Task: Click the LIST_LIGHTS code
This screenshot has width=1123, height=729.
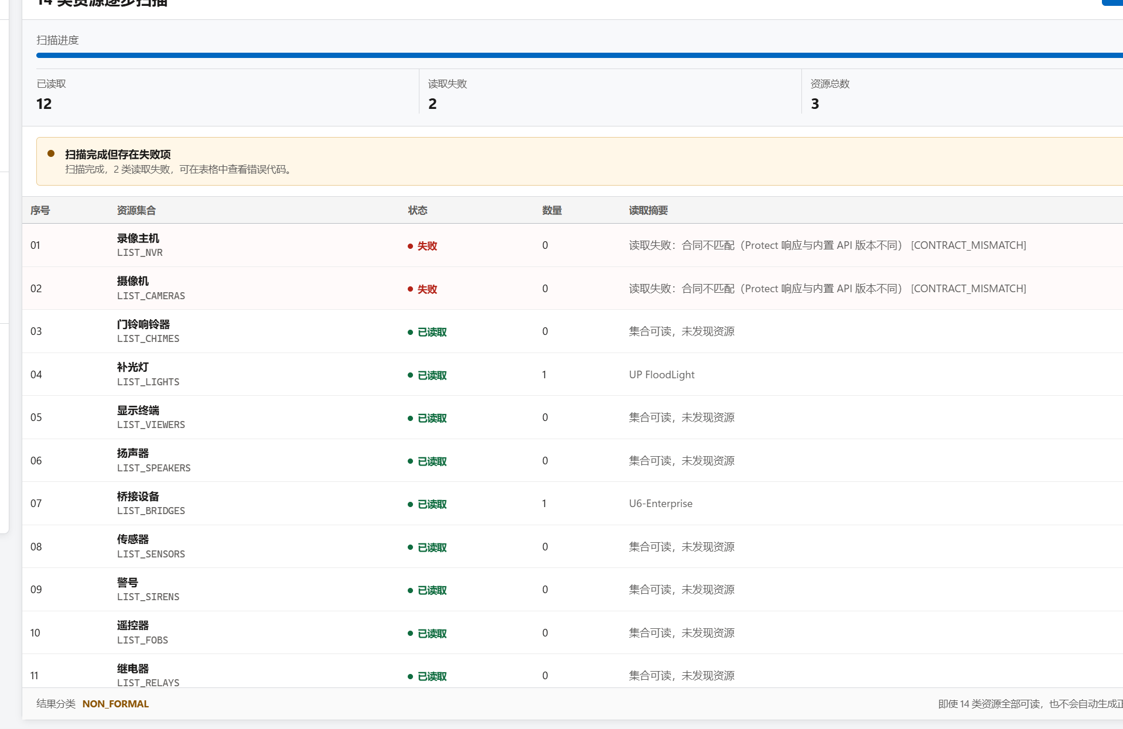Action: coord(148,382)
